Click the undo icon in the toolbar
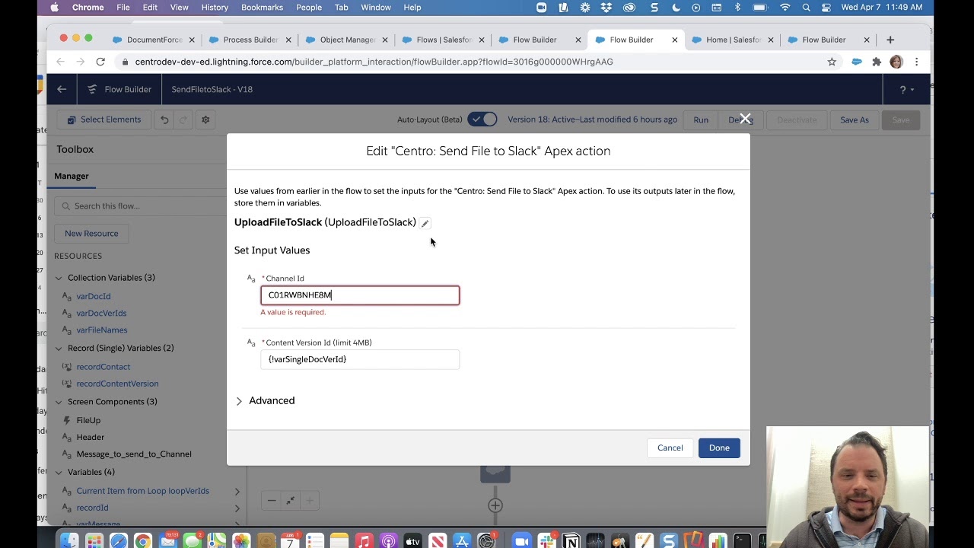This screenshot has height=548, width=974. [x=164, y=119]
